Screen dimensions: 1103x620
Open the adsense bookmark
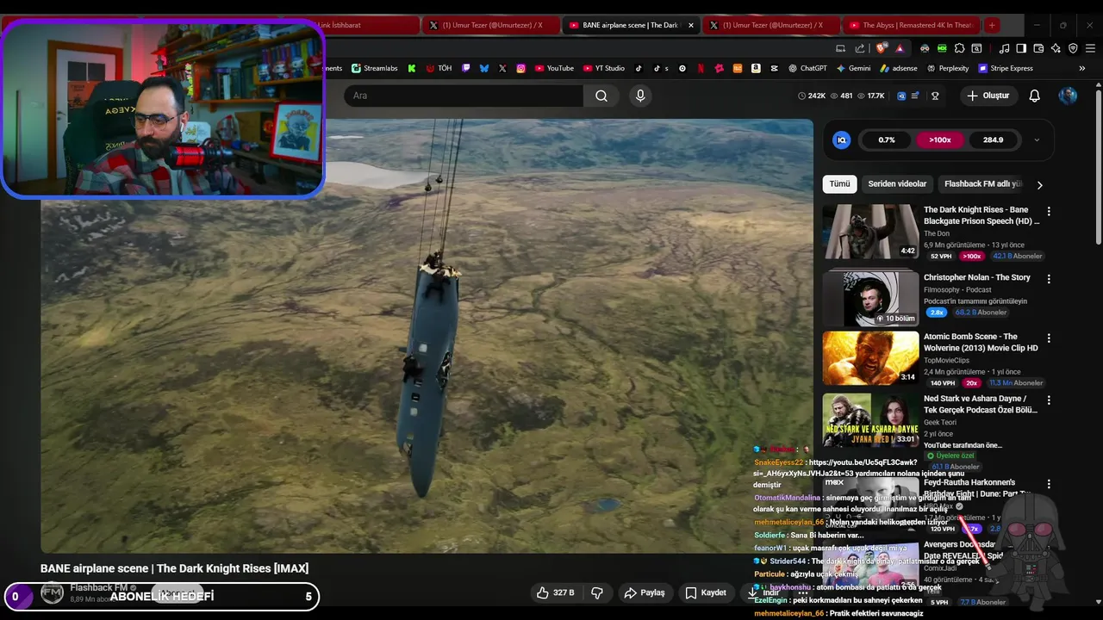pos(899,68)
